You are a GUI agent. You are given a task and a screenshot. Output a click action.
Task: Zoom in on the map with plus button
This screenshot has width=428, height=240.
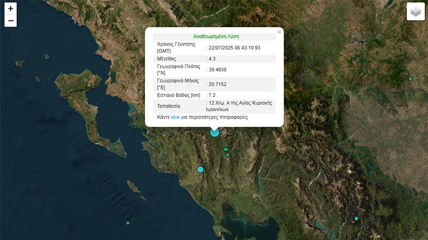point(10,9)
